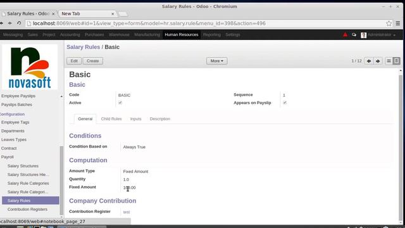This screenshot has height=228, width=405.
Task: Click the browser forward arrow
Action: point(10,23)
